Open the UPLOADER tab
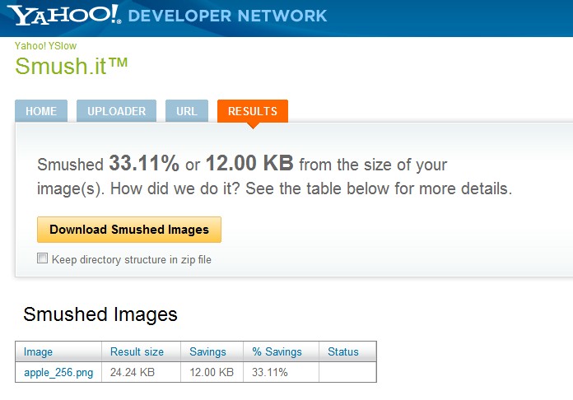 117,111
